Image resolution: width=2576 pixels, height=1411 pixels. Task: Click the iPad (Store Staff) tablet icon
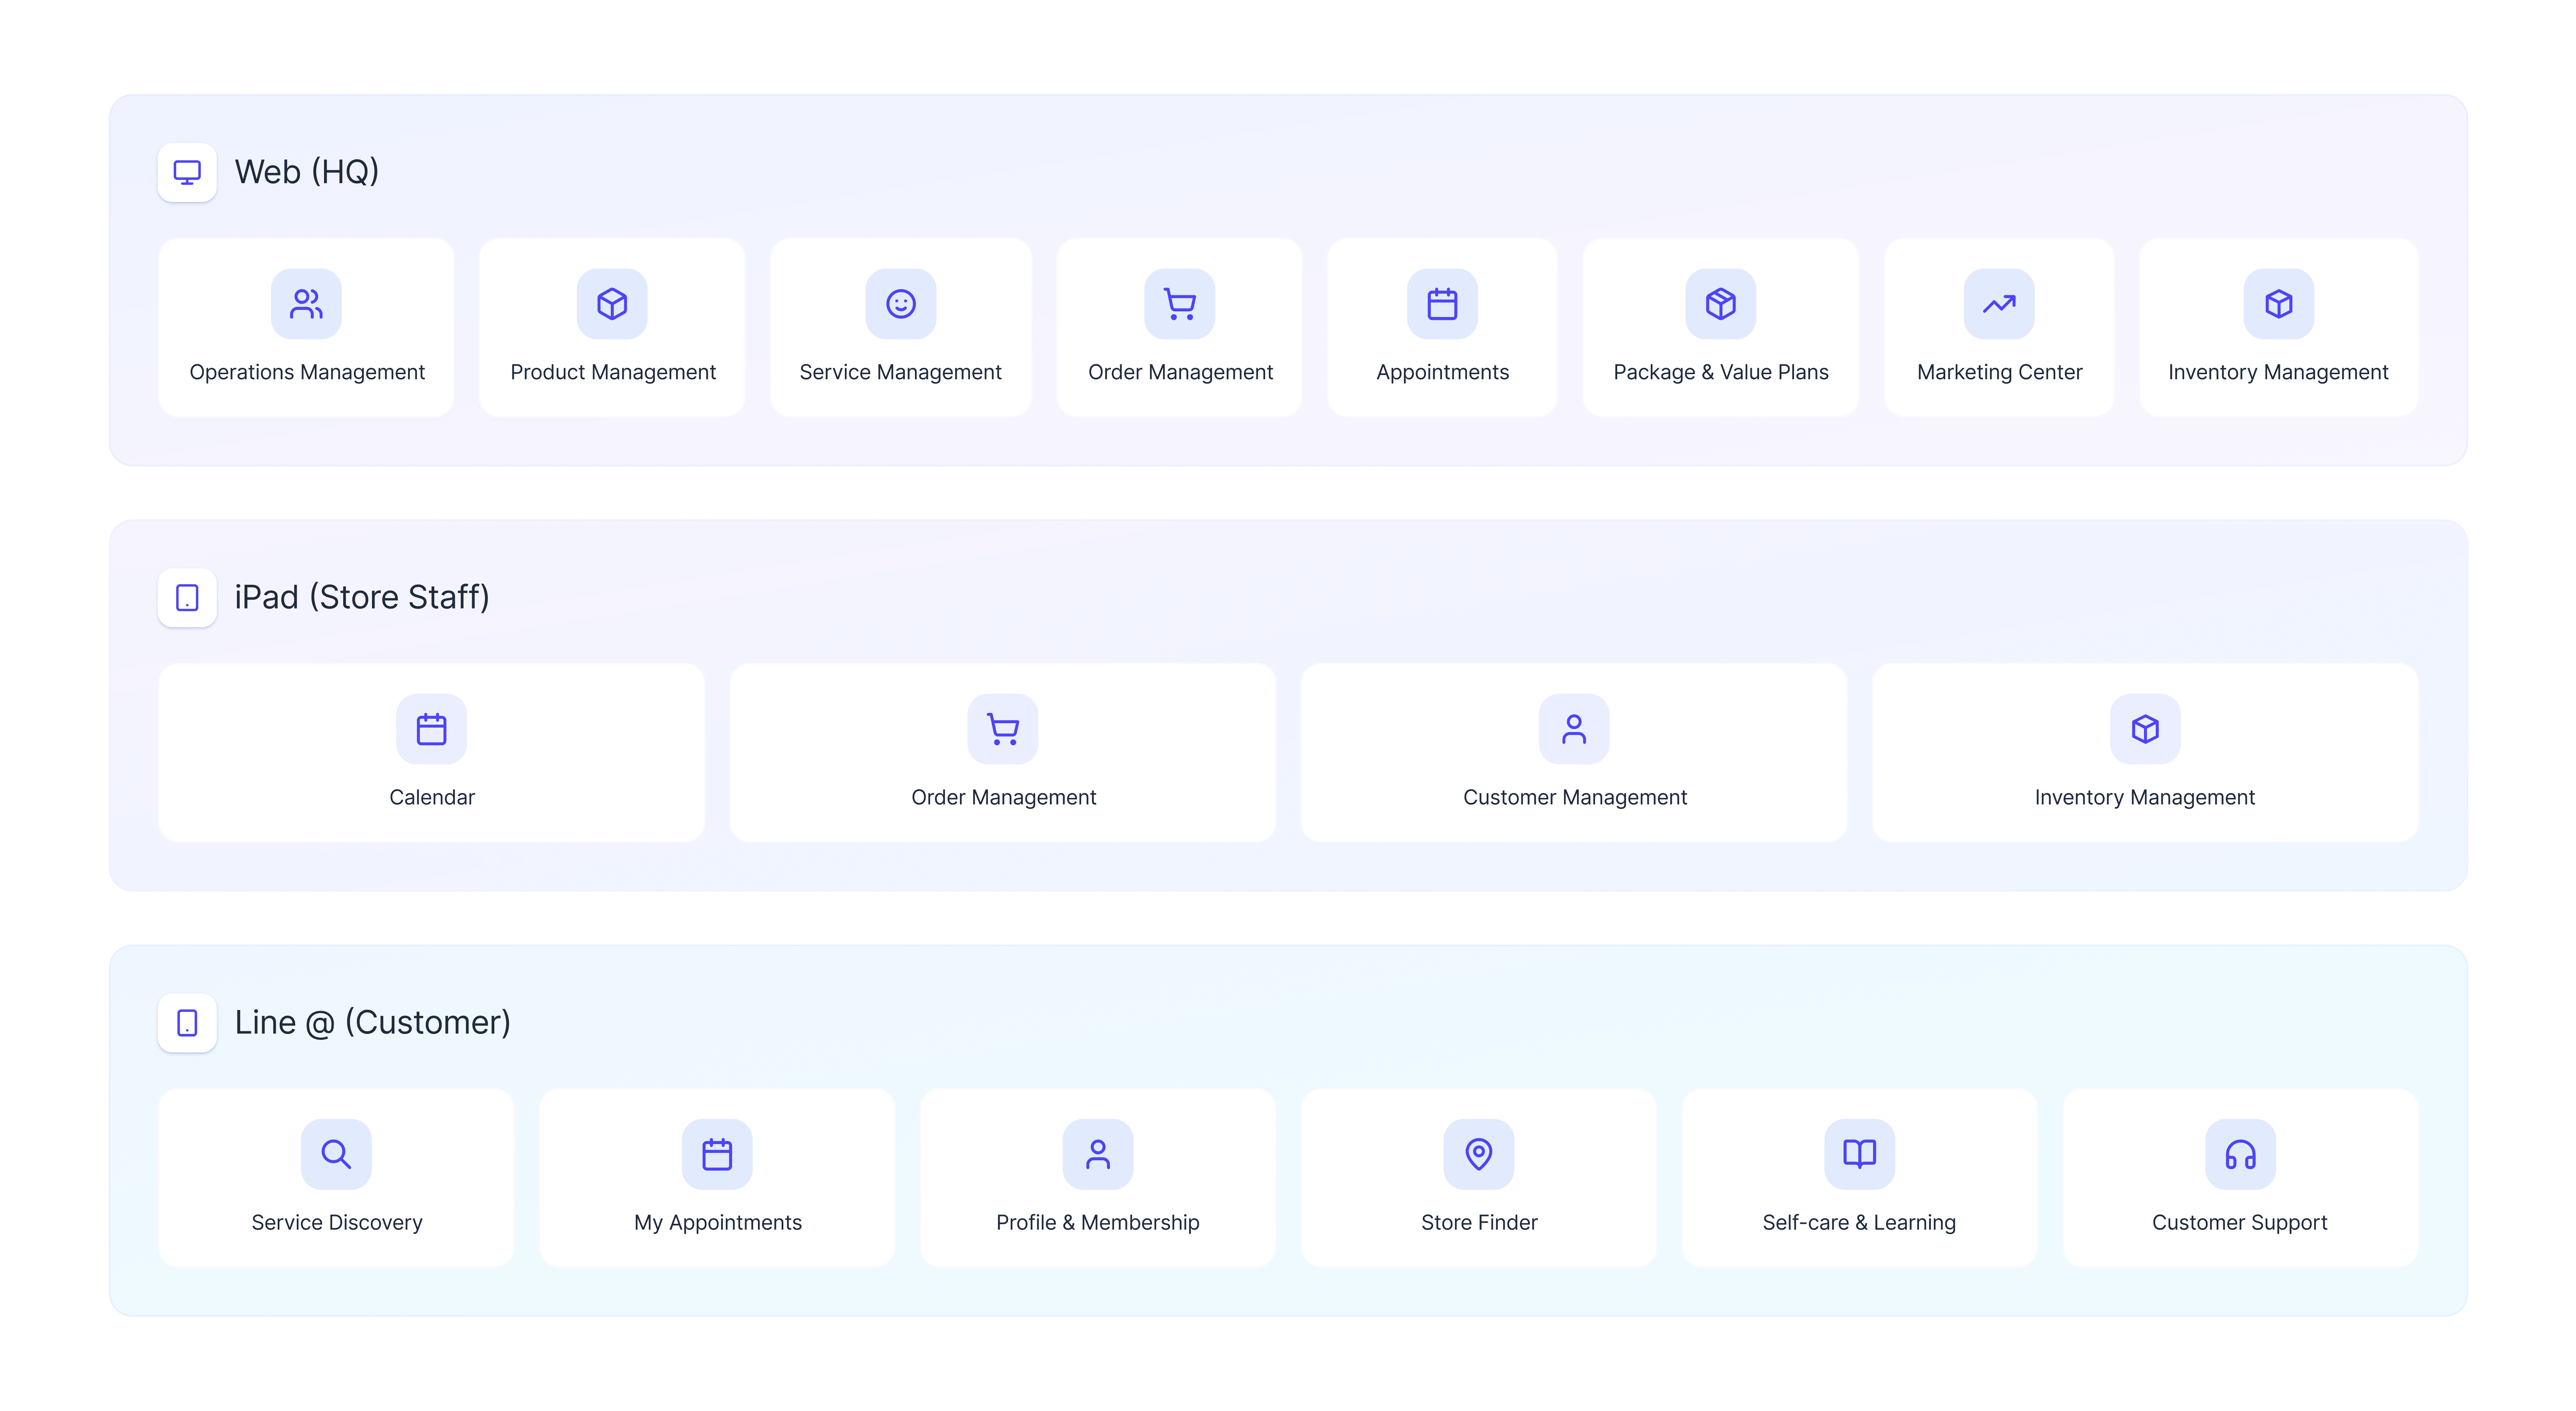pos(187,597)
